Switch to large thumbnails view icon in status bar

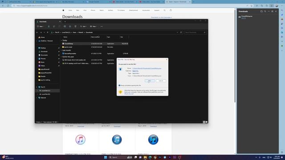click(x=207, y=122)
